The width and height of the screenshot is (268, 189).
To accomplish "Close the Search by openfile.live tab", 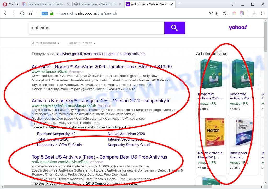I will [x=68, y=4].
